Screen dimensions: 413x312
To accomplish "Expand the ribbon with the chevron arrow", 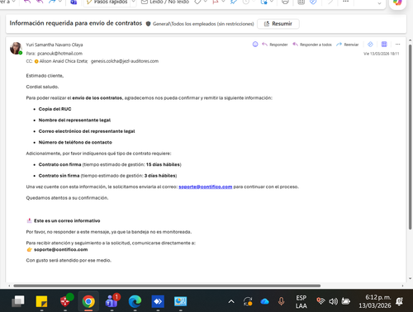I will tap(379, 3).
